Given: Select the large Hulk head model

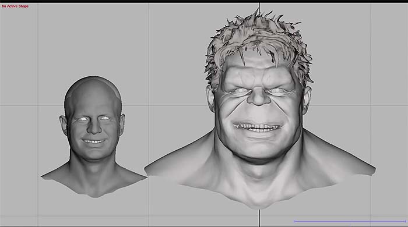Looking at the screenshot, I should tap(260, 109).
